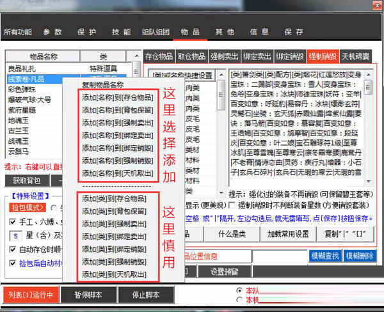The height and width of the screenshot is (312, 384).
Task: Select the 取仓物品 sub-tab
Action: pyautogui.click(x=192, y=56)
